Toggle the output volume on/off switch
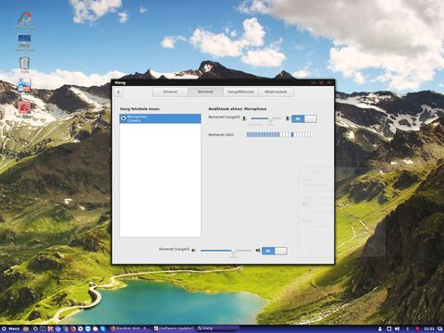Screen dimensions: 444x333 (x=275, y=251)
